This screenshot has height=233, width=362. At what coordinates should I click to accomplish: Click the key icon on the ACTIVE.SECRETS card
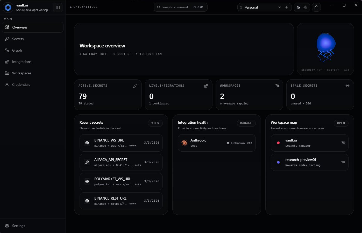135,86
